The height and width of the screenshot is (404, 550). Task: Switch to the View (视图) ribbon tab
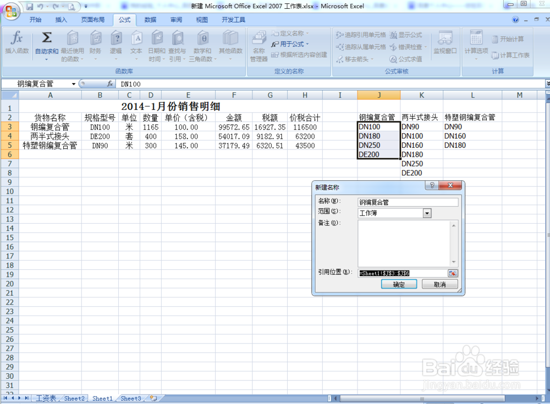202,20
